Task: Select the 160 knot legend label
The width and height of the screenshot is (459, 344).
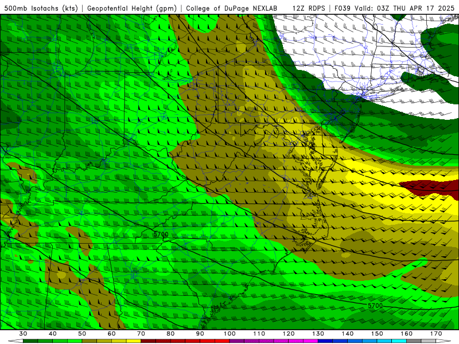Action: pos(407,334)
